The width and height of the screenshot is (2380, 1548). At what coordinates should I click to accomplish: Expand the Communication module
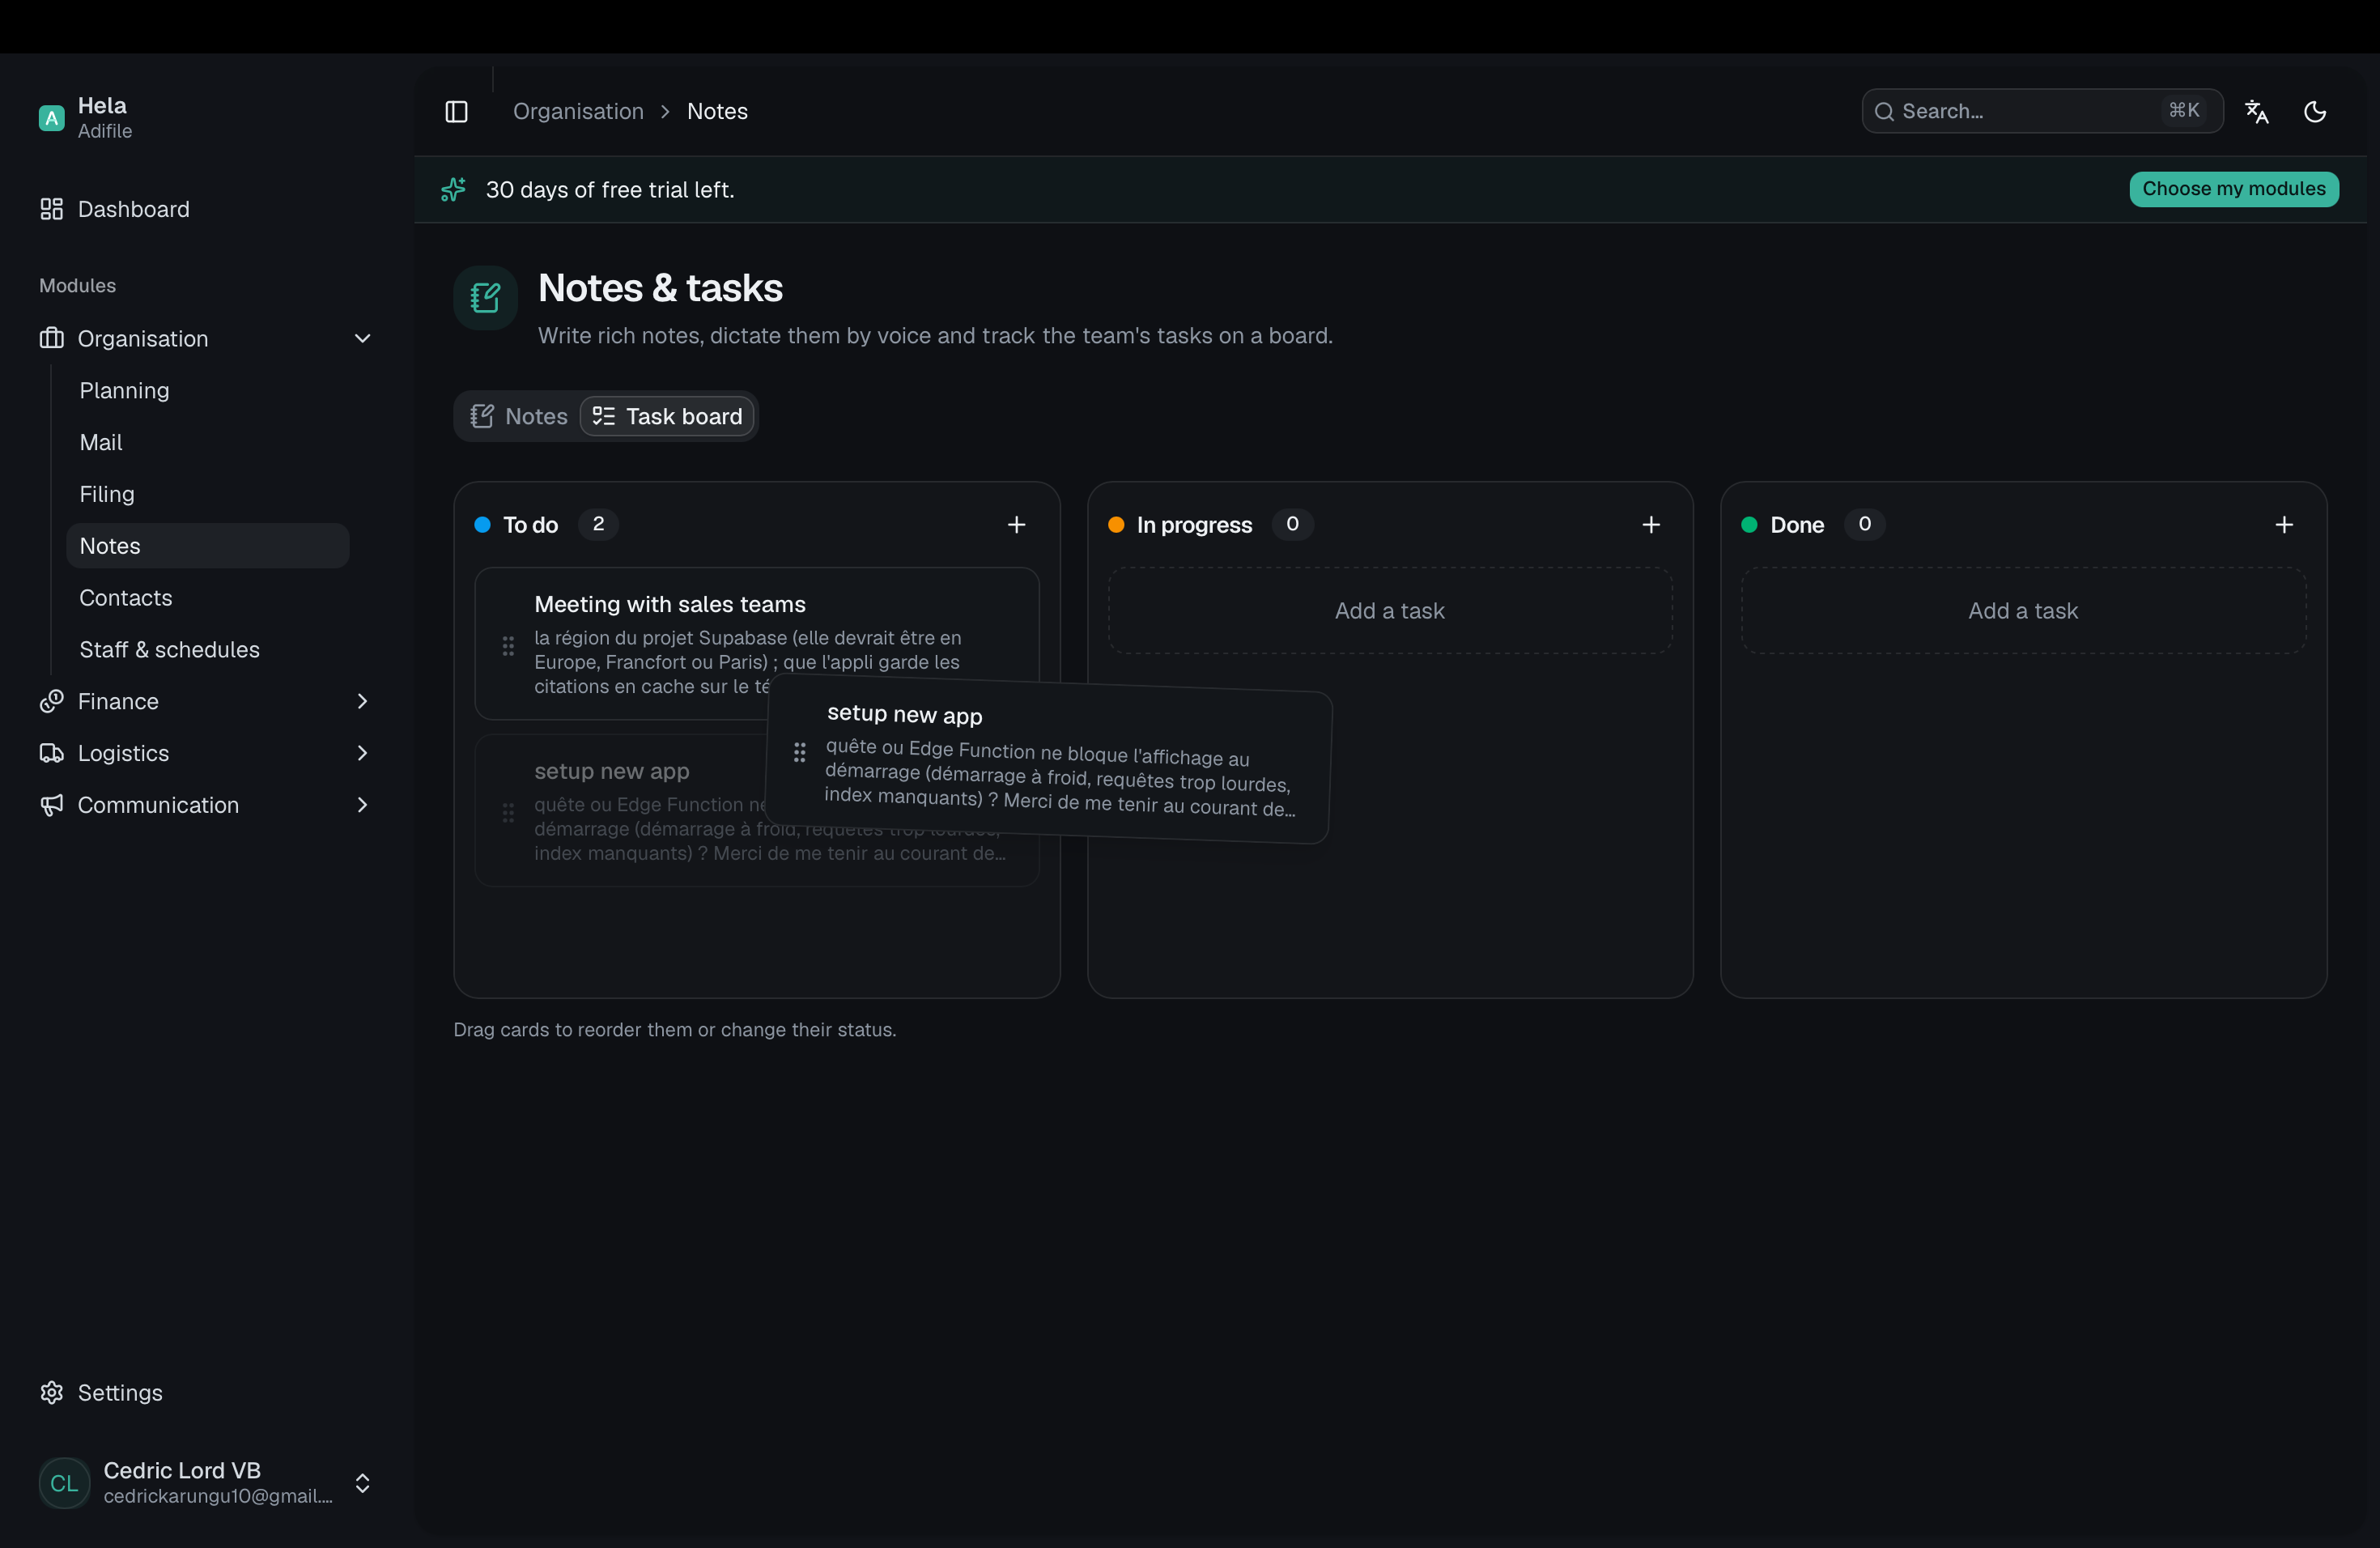click(206, 805)
